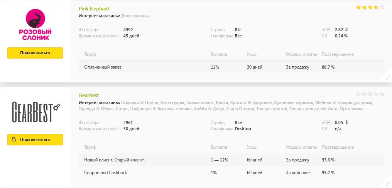The width and height of the screenshot is (392, 188).
Task: Open the Pink Elephant offer title link
Action: point(94,8)
